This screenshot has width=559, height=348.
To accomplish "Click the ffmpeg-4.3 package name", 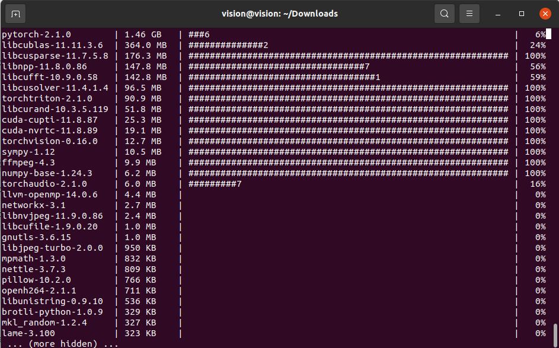I will [x=28, y=163].
